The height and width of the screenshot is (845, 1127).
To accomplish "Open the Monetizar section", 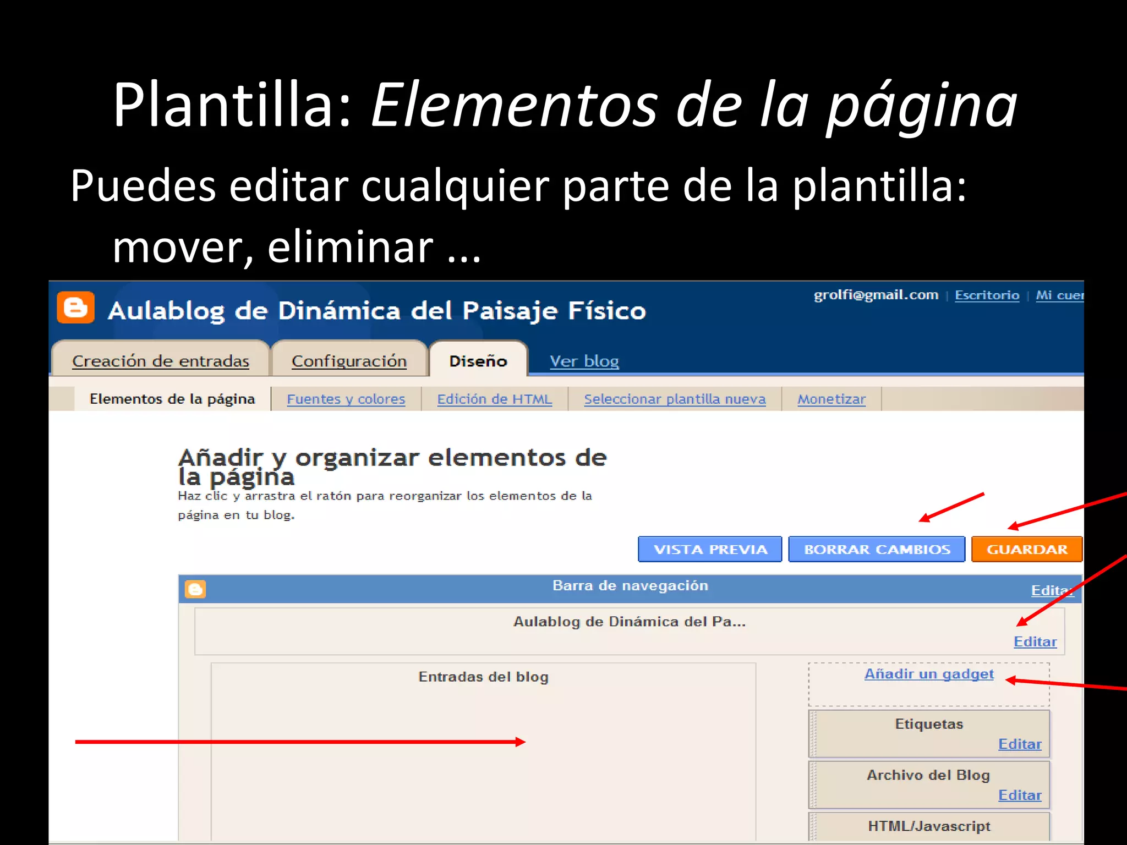I will point(831,399).
